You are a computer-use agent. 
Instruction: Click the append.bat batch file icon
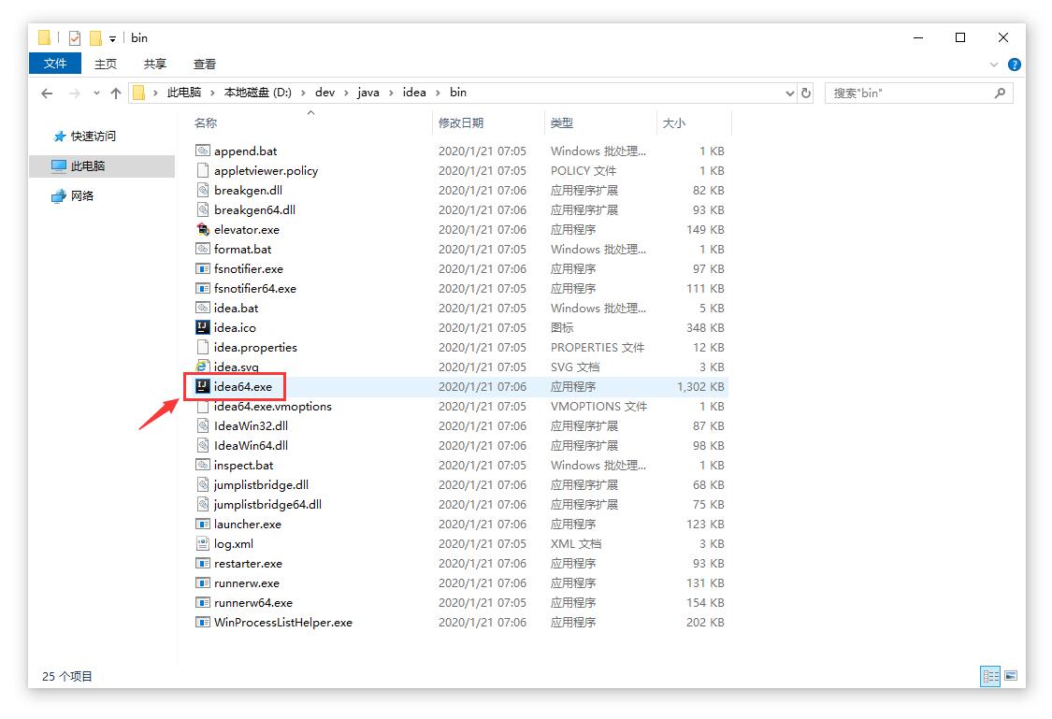click(x=203, y=151)
